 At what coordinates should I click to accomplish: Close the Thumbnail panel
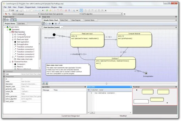(x=176, y=87)
